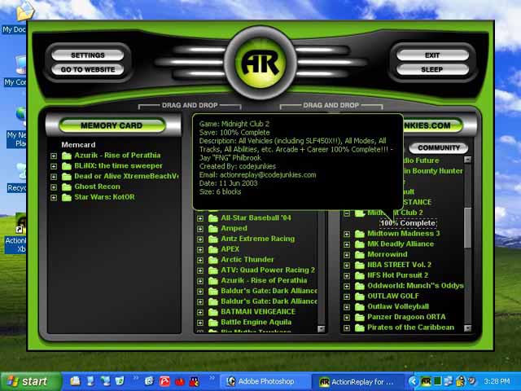The height and width of the screenshot is (391, 521).
Task: Click the 3:28 PM taskbar clock
Action: pos(497,381)
